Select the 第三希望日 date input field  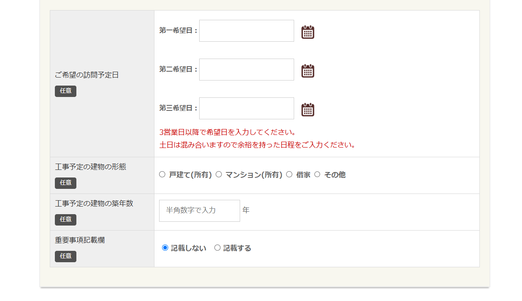(246, 108)
